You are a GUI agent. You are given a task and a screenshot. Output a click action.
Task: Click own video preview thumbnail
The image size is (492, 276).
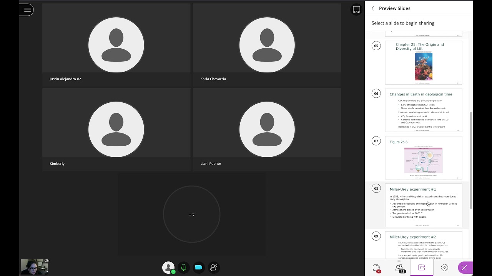[35, 266]
